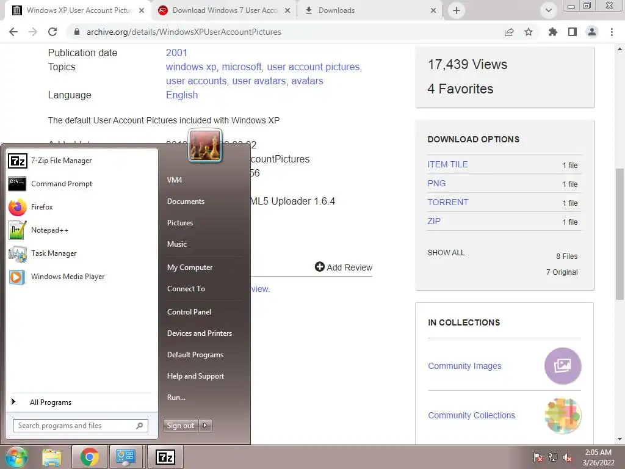Open Firefox from the Start menu
Screen dimensions: 625x469
(82, 207)
